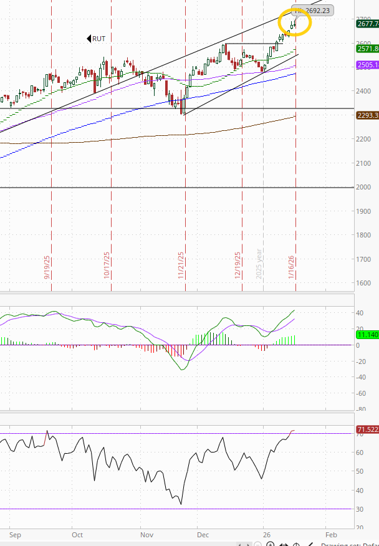Screen dimensions: 379x546
Task: Click the -20 label on MACD axis
Action: (x=361, y=362)
